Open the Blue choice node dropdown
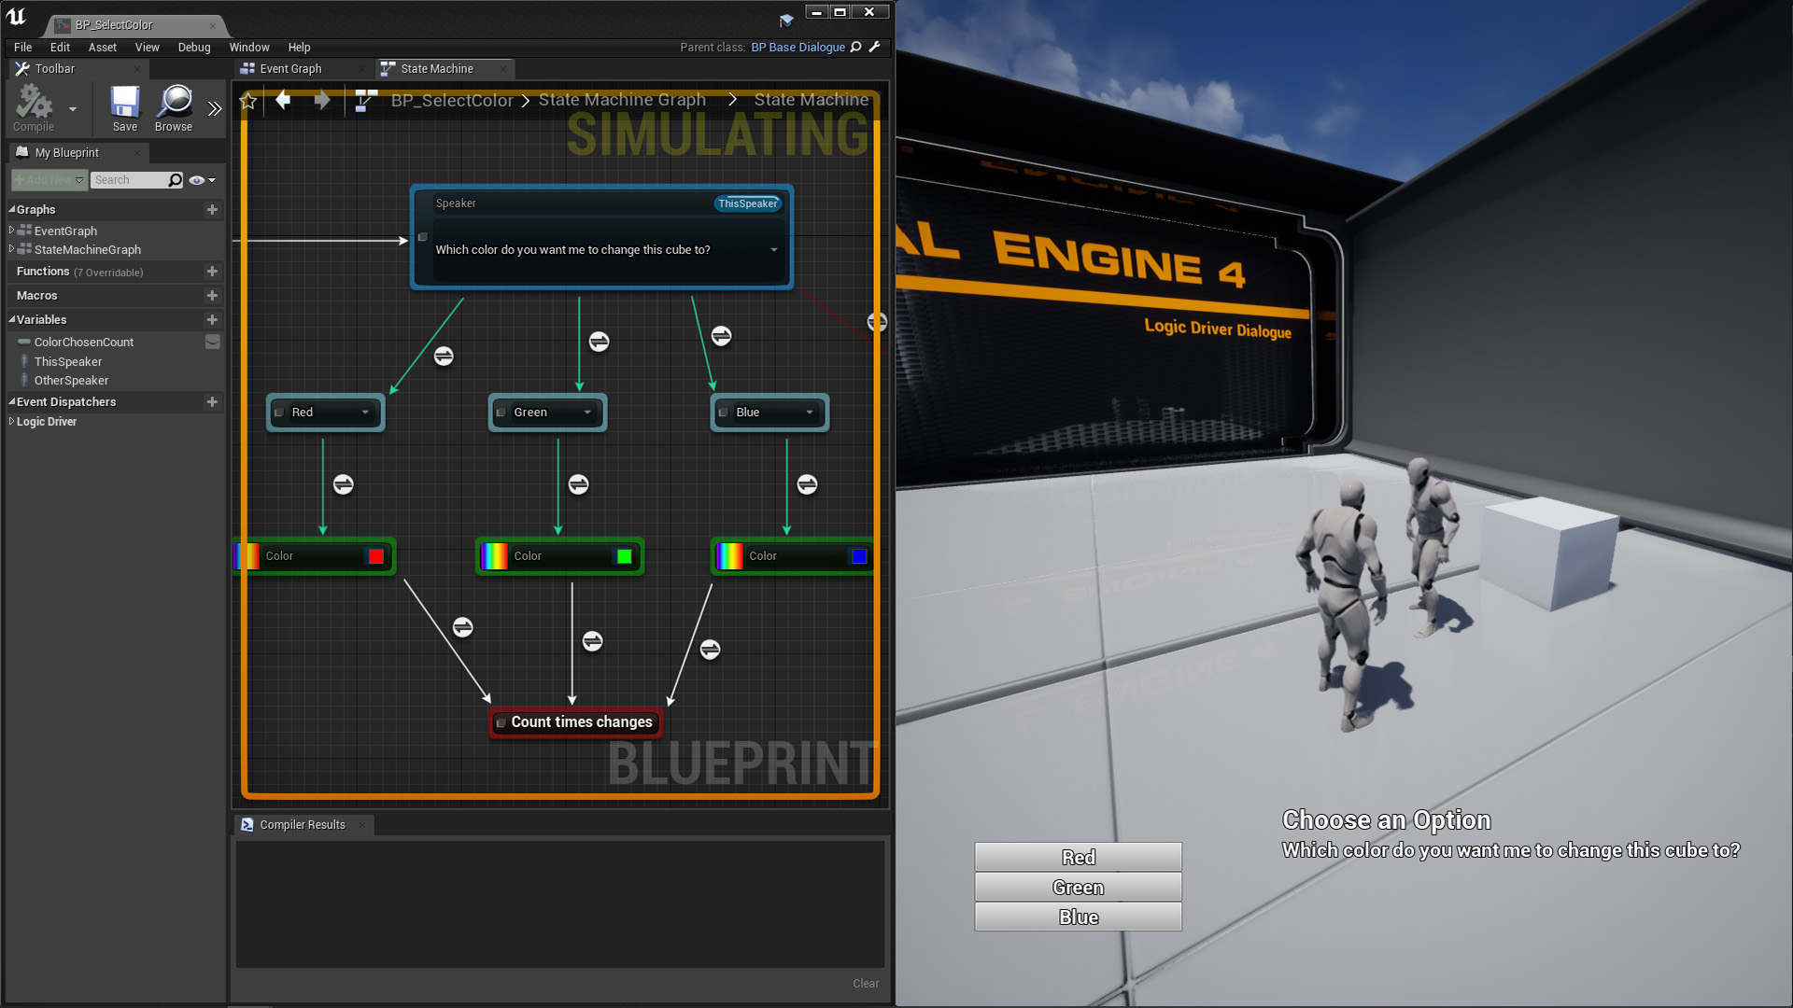 809,413
